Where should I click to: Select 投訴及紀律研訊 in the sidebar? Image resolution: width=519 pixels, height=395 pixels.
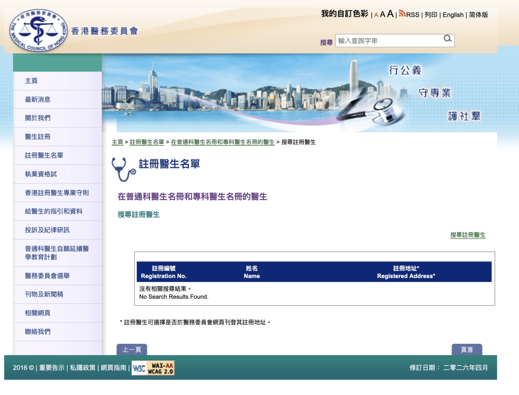[46, 230]
